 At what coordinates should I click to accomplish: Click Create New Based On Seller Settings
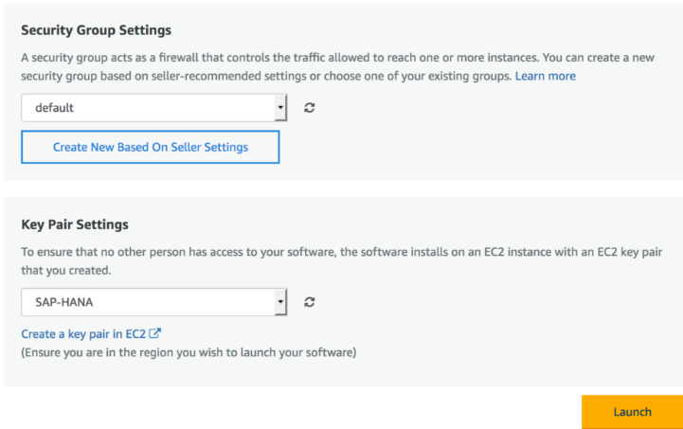pyautogui.click(x=151, y=147)
